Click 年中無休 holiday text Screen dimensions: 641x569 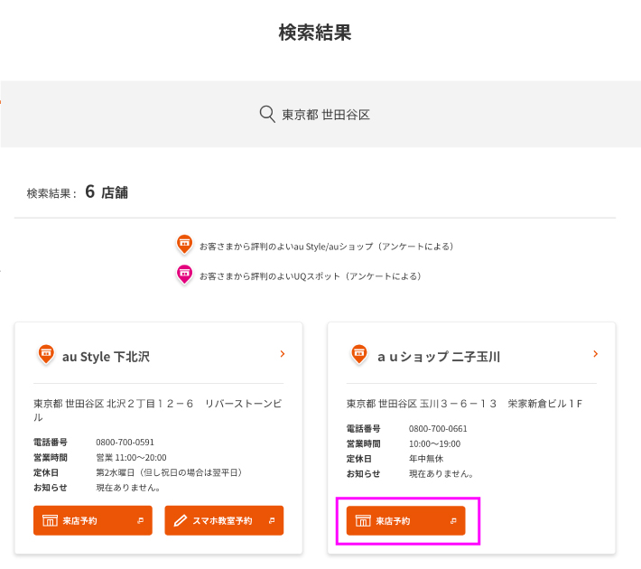click(x=426, y=459)
